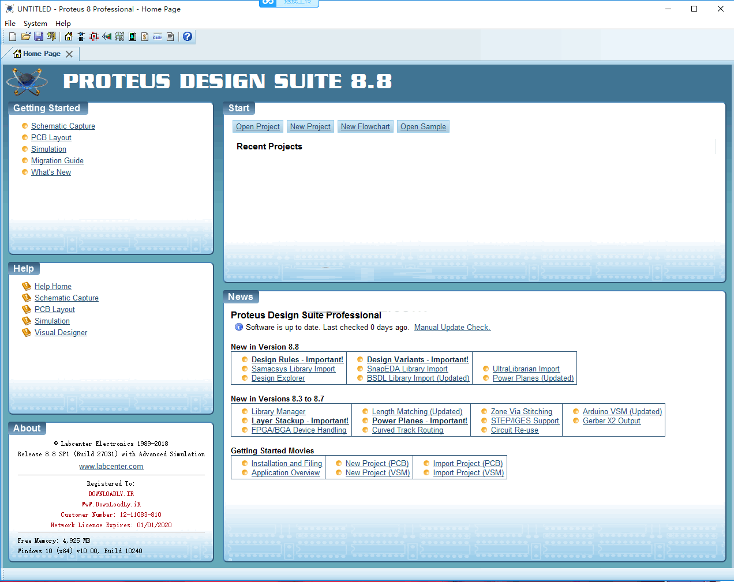Screen dimensions: 734x582
Task: Open the System menu
Action: (35, 24)
